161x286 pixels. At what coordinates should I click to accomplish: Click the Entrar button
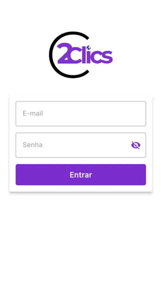coord(81,174)
